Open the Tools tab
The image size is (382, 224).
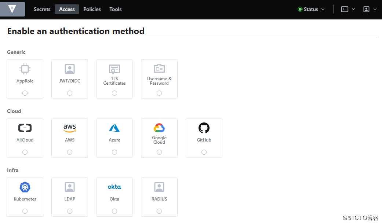pos(116,9)
